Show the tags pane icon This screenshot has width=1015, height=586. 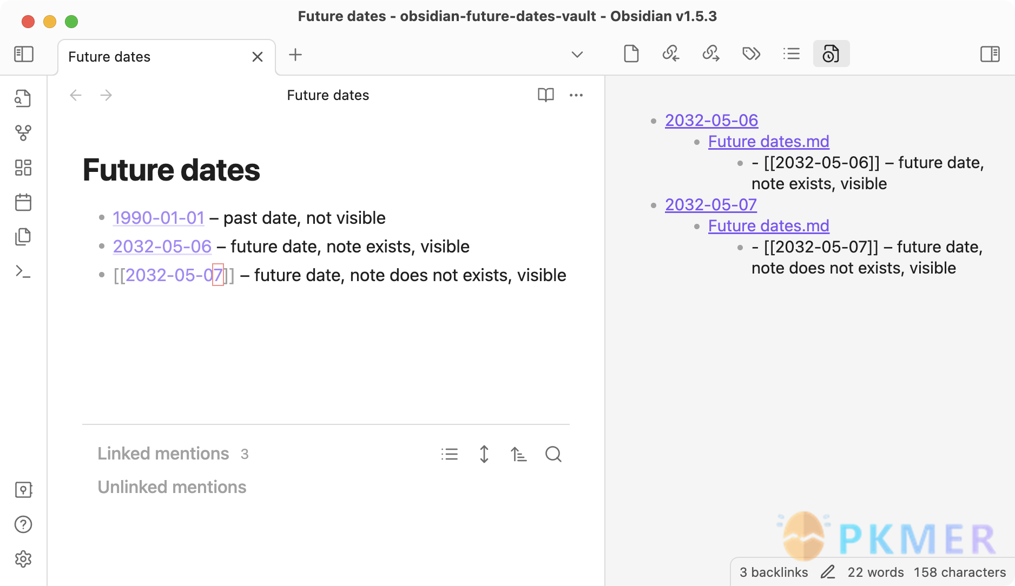pos(751,54)
